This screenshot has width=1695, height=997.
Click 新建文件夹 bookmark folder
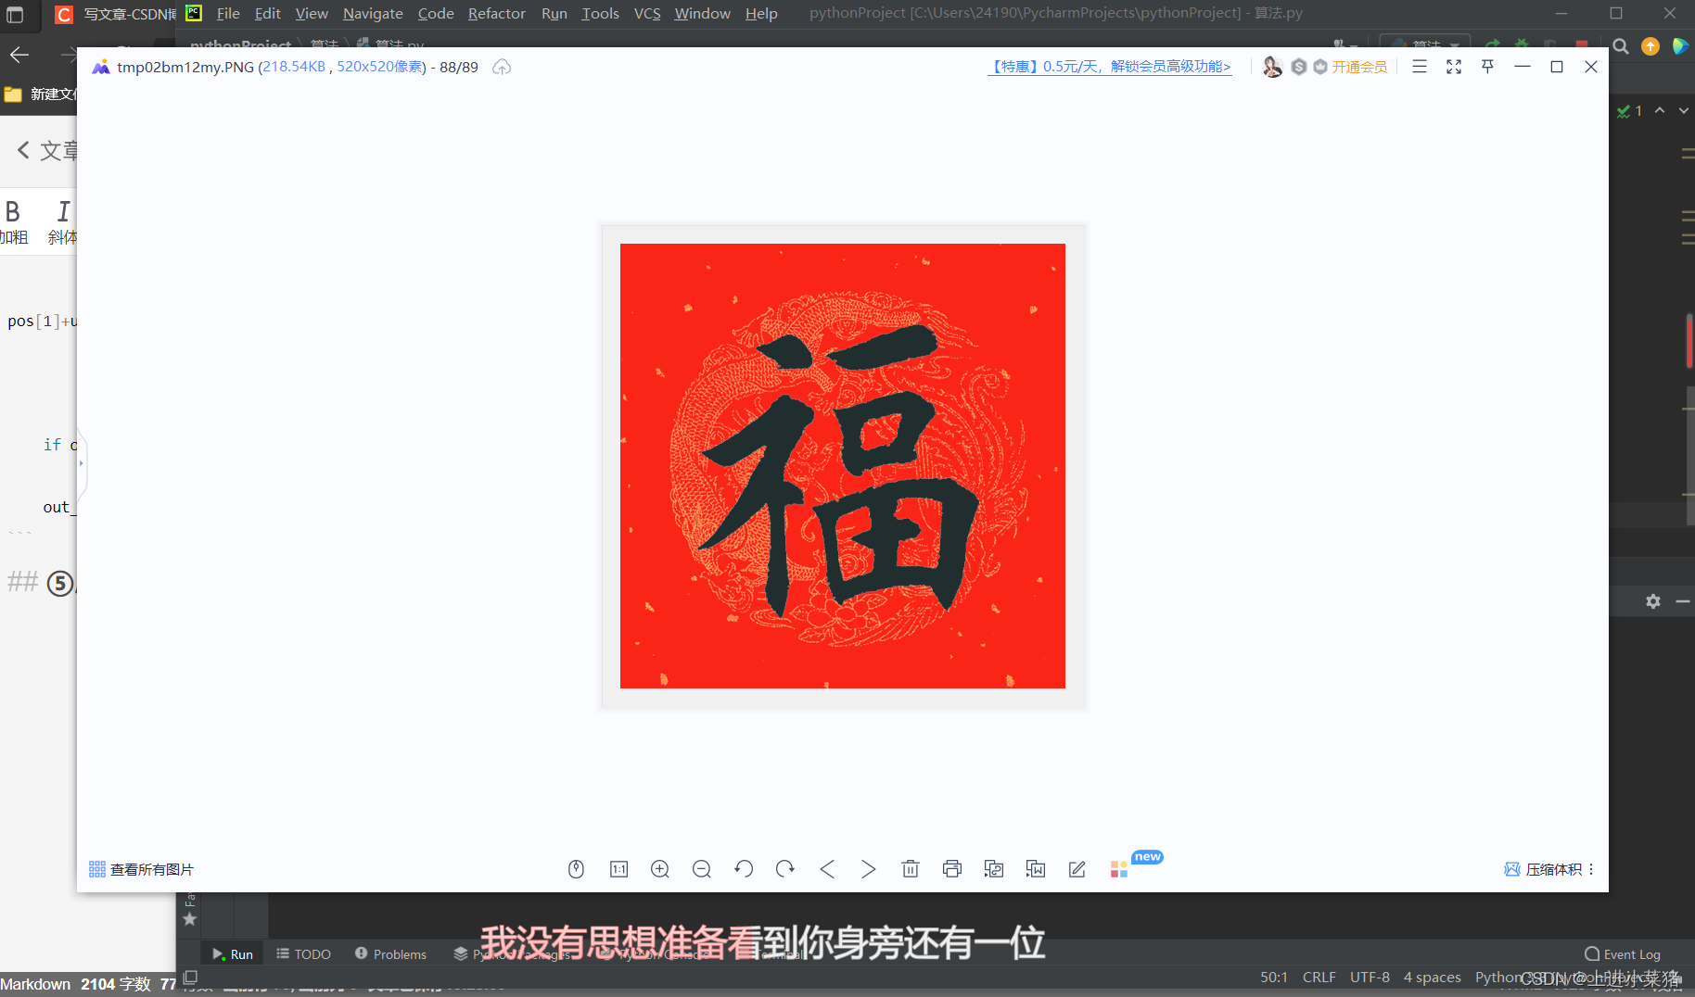pyautogui.click(x=40, y=94)
